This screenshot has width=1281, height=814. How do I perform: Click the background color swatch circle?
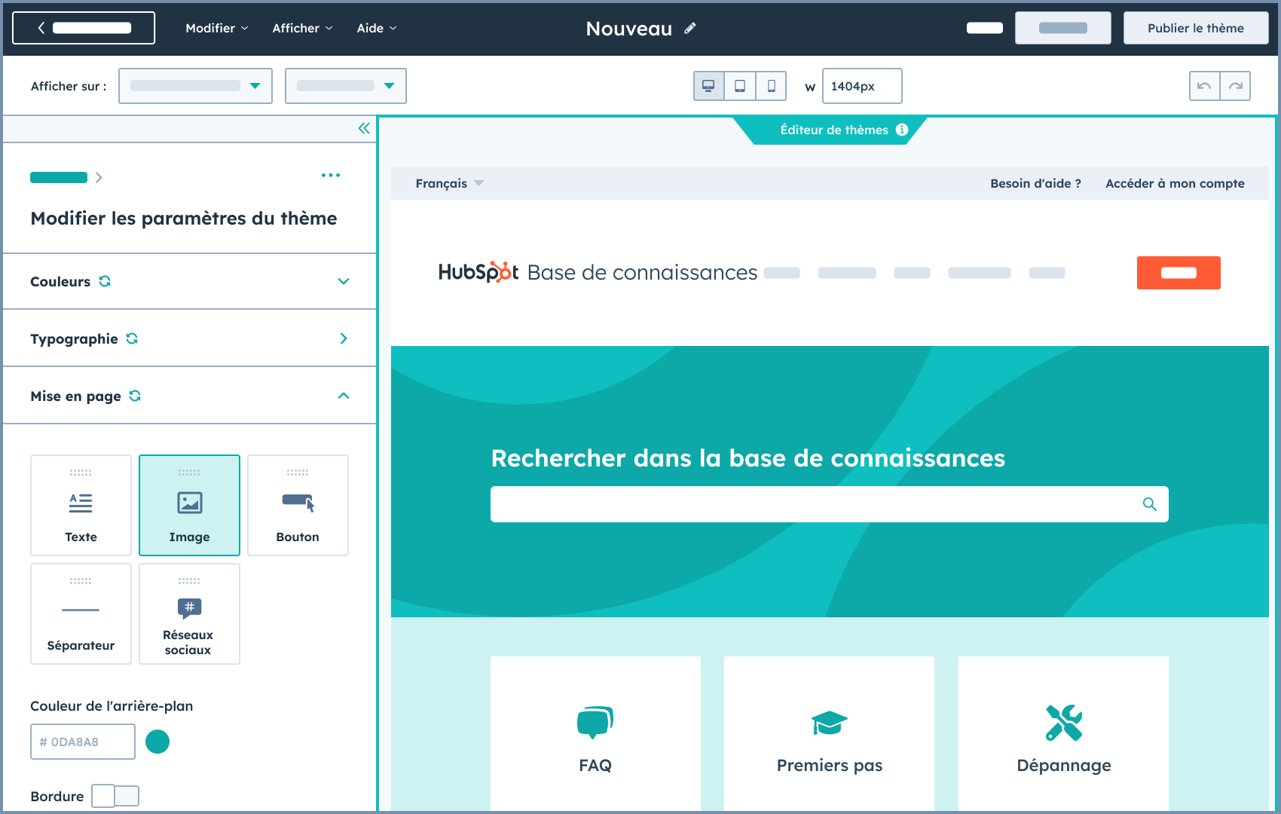[x=157, y=742]
